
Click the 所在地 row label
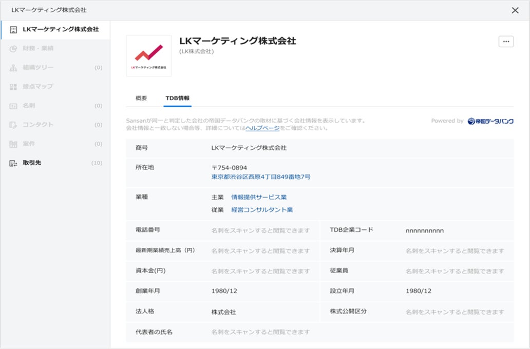(145, 167)
